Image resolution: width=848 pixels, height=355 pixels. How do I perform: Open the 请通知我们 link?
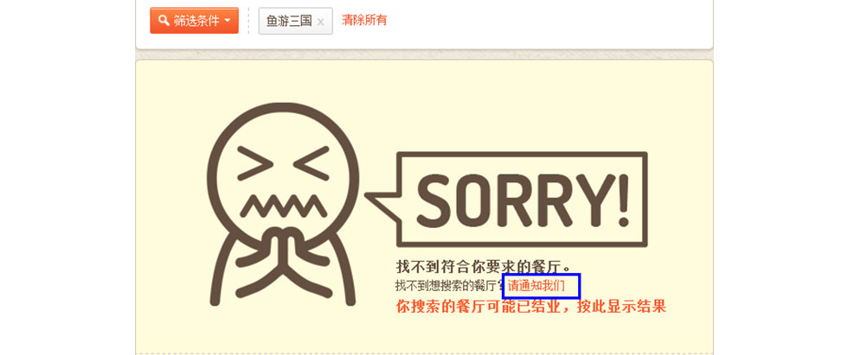coord(536,286)
